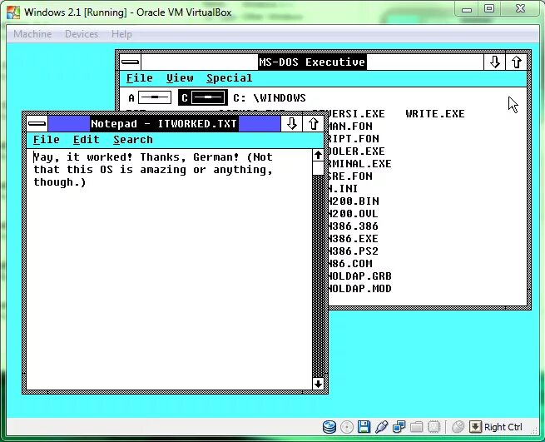Open Notepad Search menu
This screenshot has width=545, height=442.
coord(133,140)
